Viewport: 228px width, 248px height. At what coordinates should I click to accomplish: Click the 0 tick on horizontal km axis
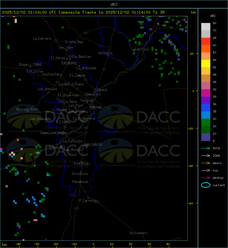point(93,244)
